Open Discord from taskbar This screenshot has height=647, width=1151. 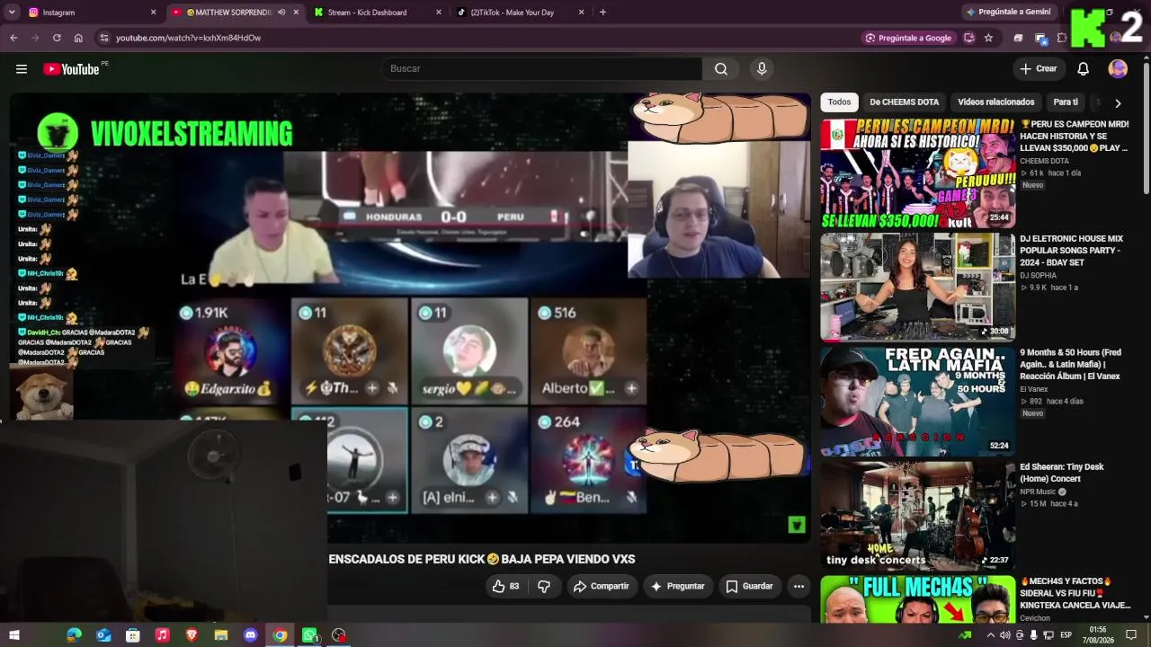[x=250, y=635]
